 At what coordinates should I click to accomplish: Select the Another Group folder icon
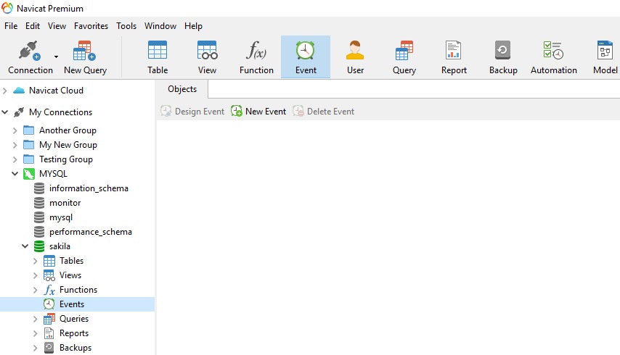tap(28, 130)
